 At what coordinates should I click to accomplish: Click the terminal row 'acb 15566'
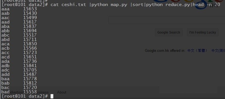coord(19,48)
